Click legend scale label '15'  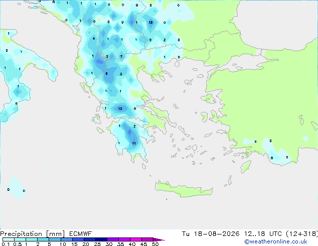74,244
